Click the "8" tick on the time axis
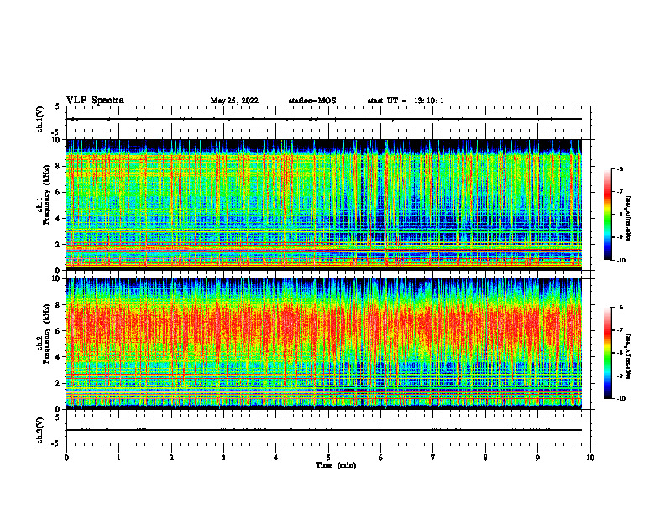The width and height of the screenshot is (665, 513). click(485, 458)
